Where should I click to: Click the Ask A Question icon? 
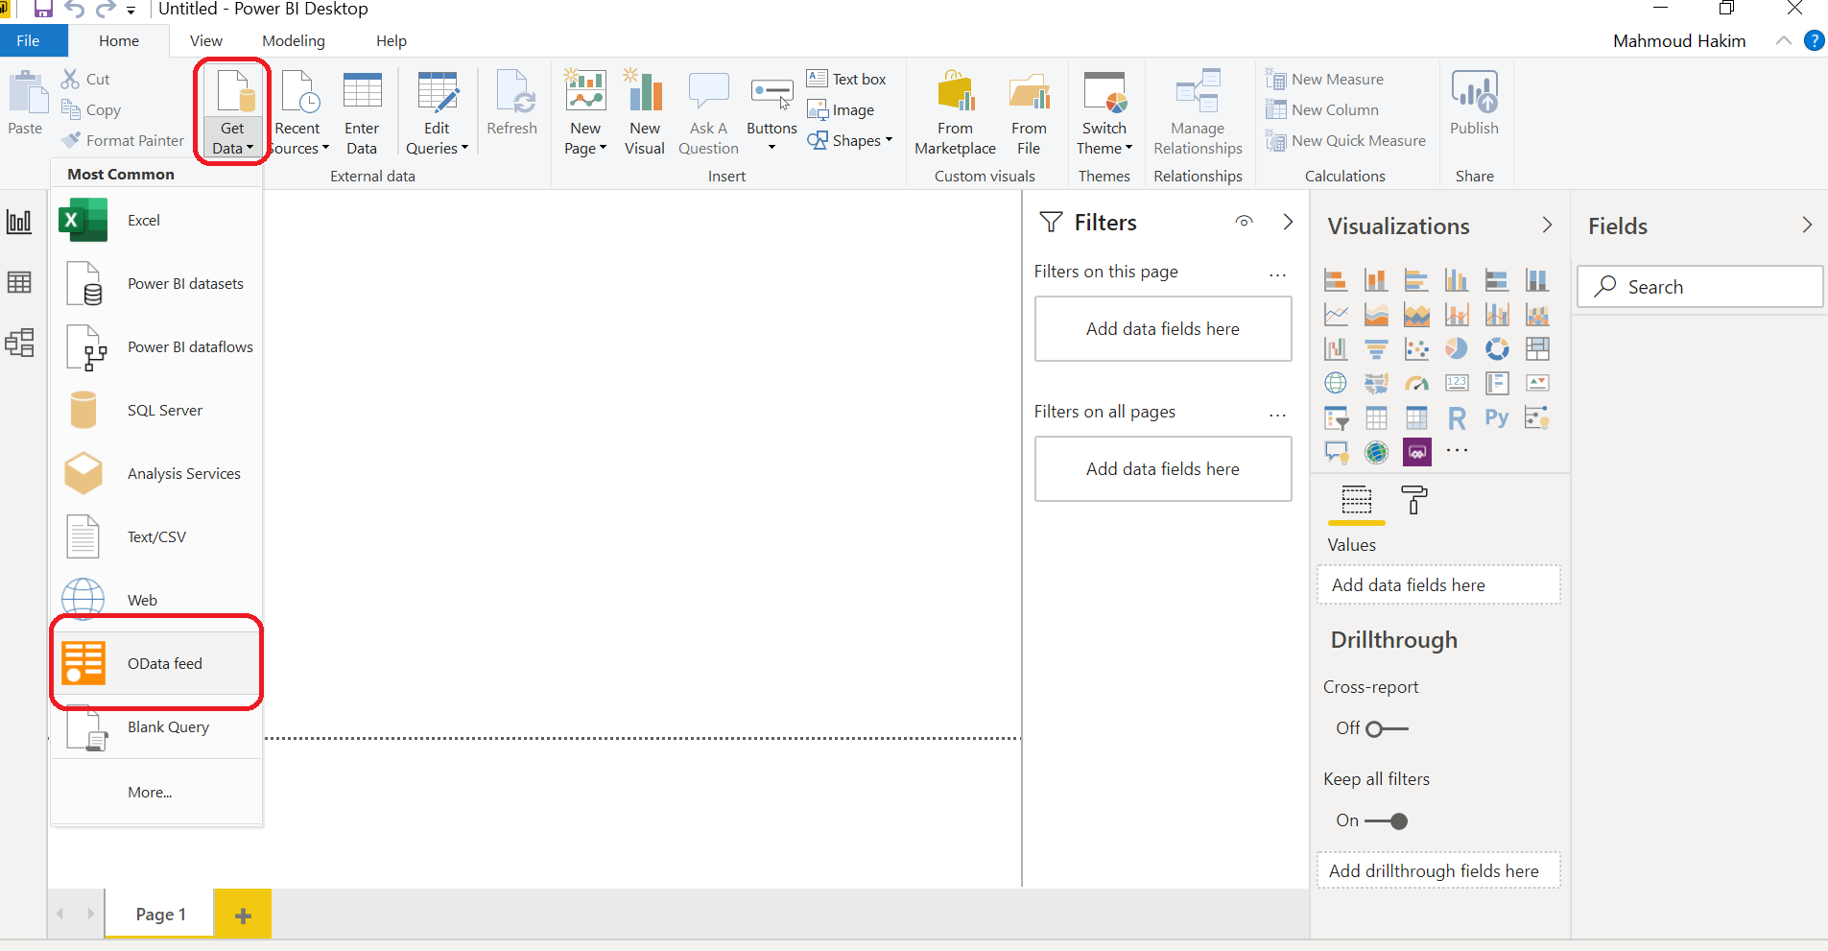click(709, 92)
